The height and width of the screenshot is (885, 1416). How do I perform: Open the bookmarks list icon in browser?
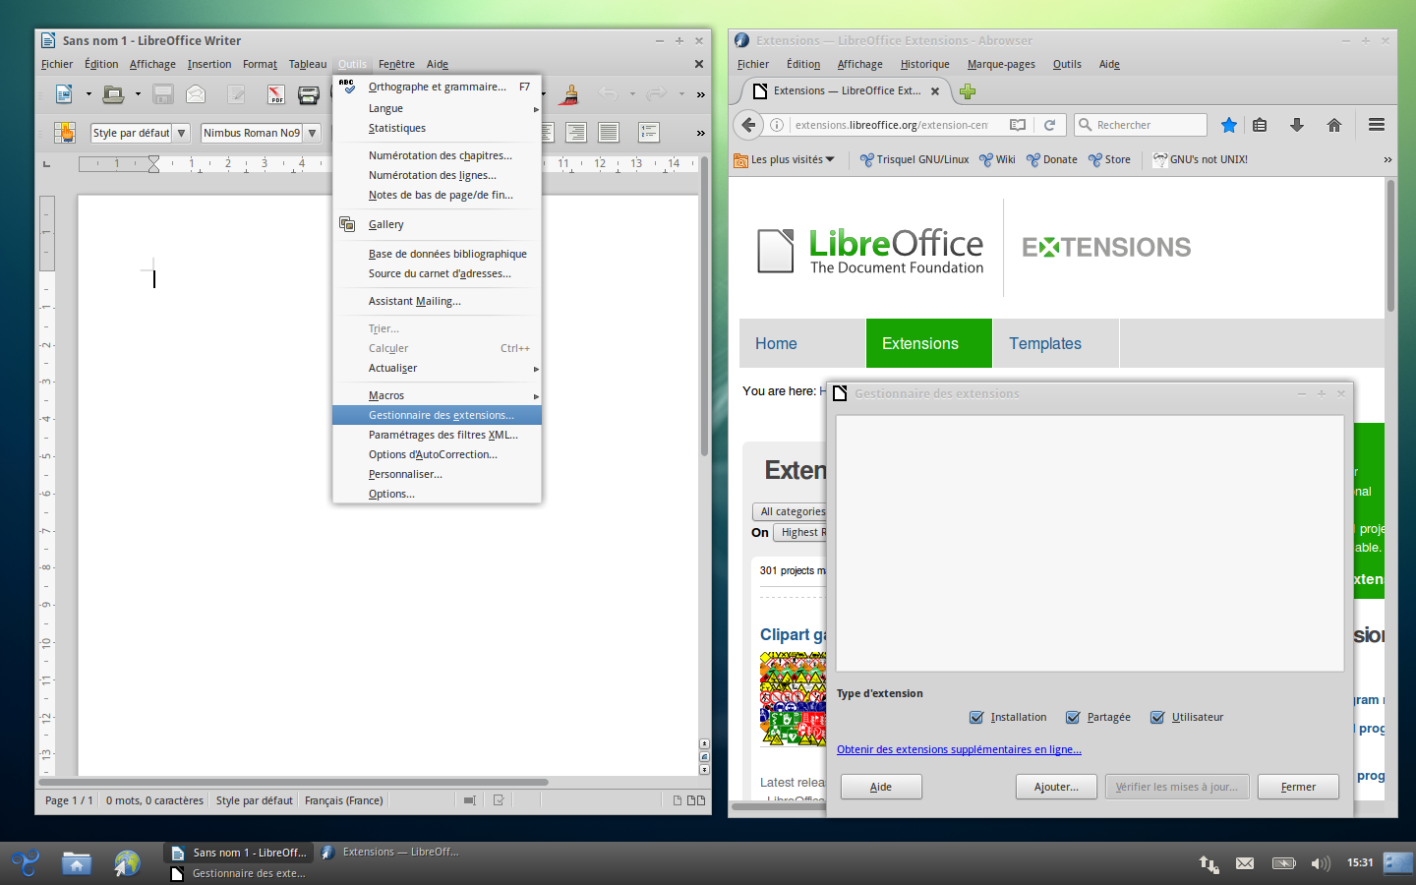tap(1260, 125)
